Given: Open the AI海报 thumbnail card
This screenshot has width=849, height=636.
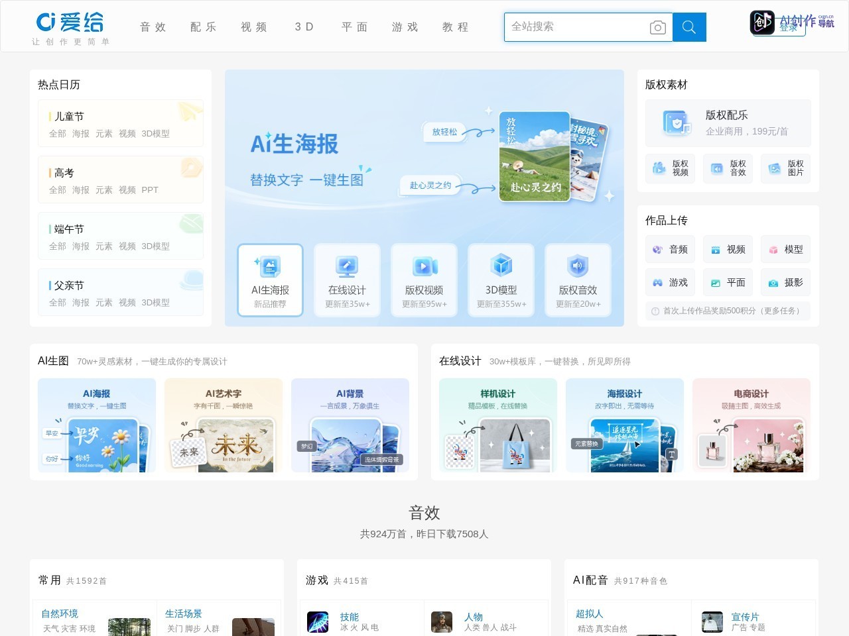Looking at the screenshot, I should tap(97, 425).
